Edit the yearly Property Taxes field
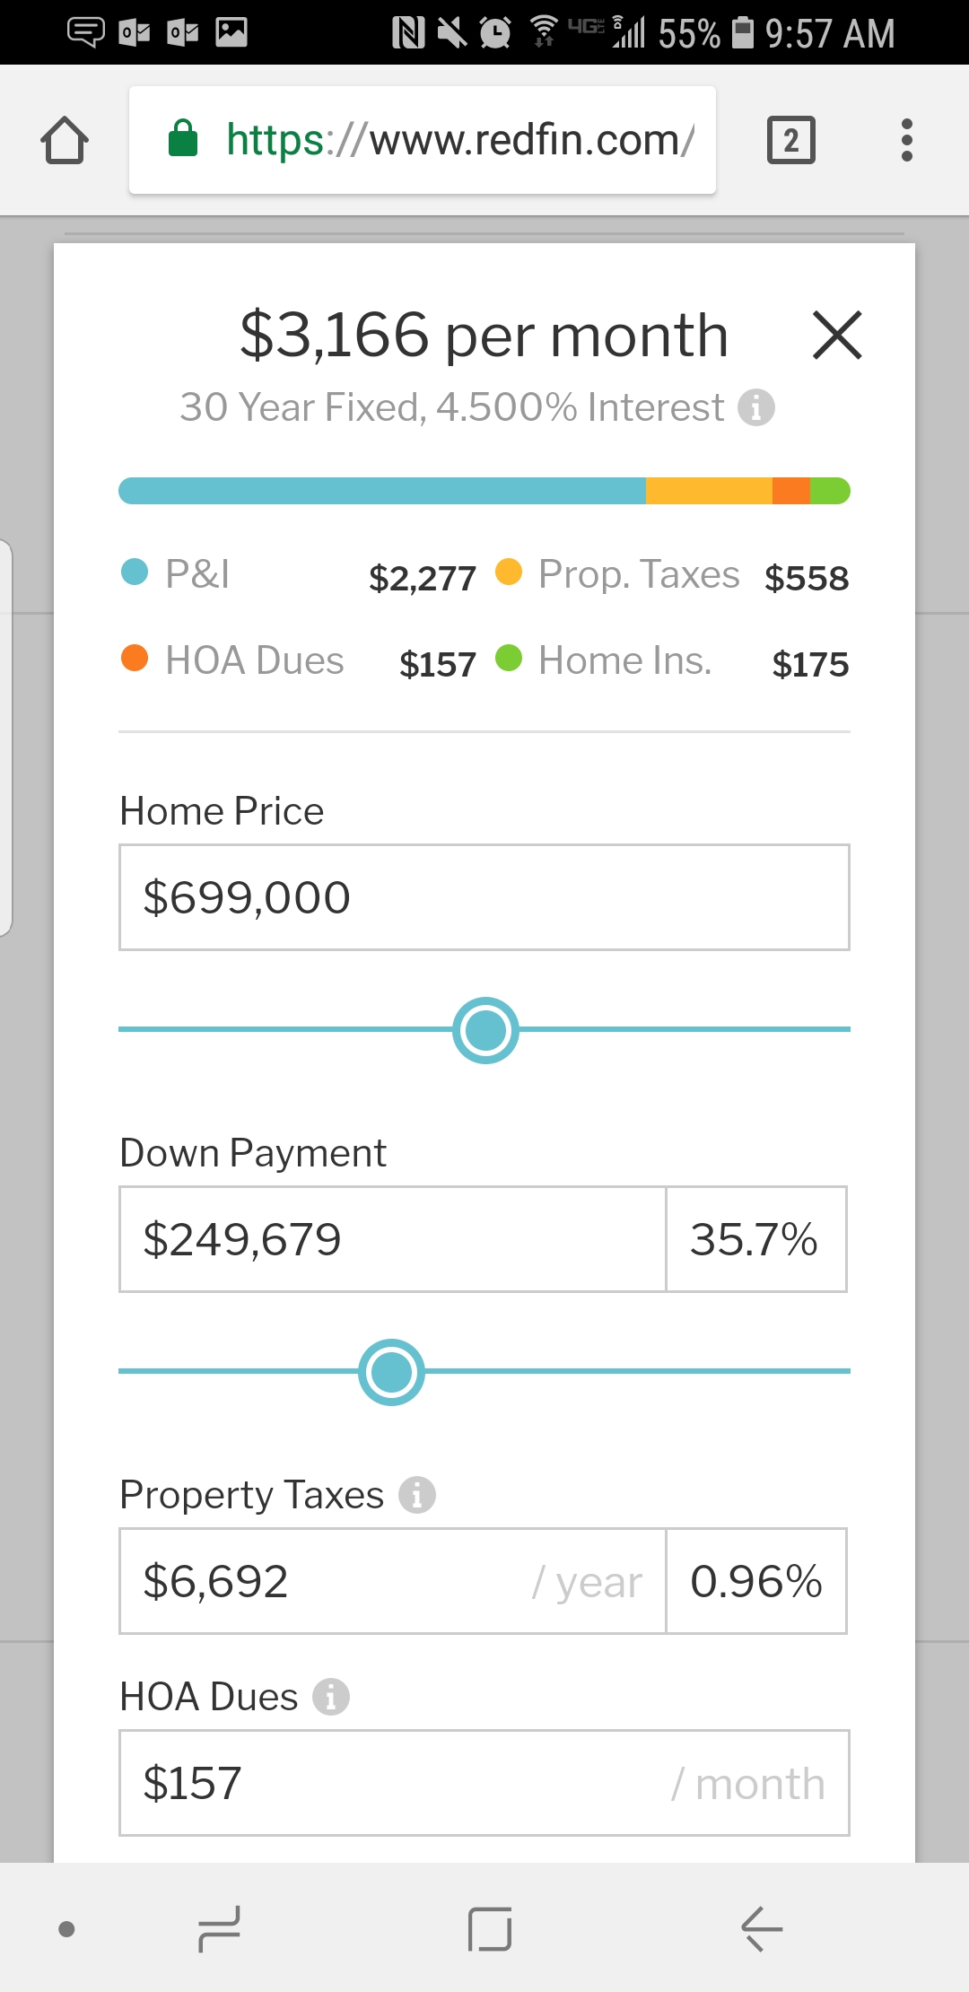The image size is (969, 1992). click(x=392, y=1581)
